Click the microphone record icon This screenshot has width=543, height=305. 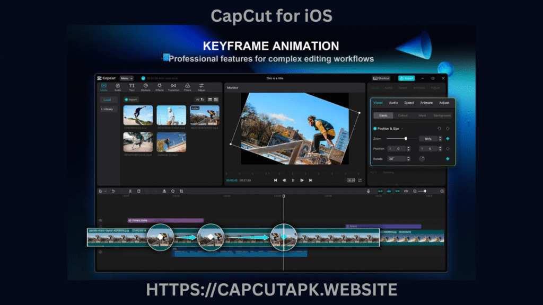pos(369,191)
